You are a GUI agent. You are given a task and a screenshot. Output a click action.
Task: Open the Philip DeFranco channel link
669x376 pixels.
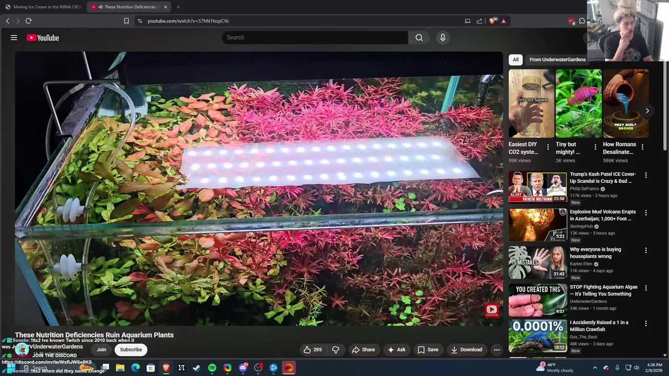(584, 189)
